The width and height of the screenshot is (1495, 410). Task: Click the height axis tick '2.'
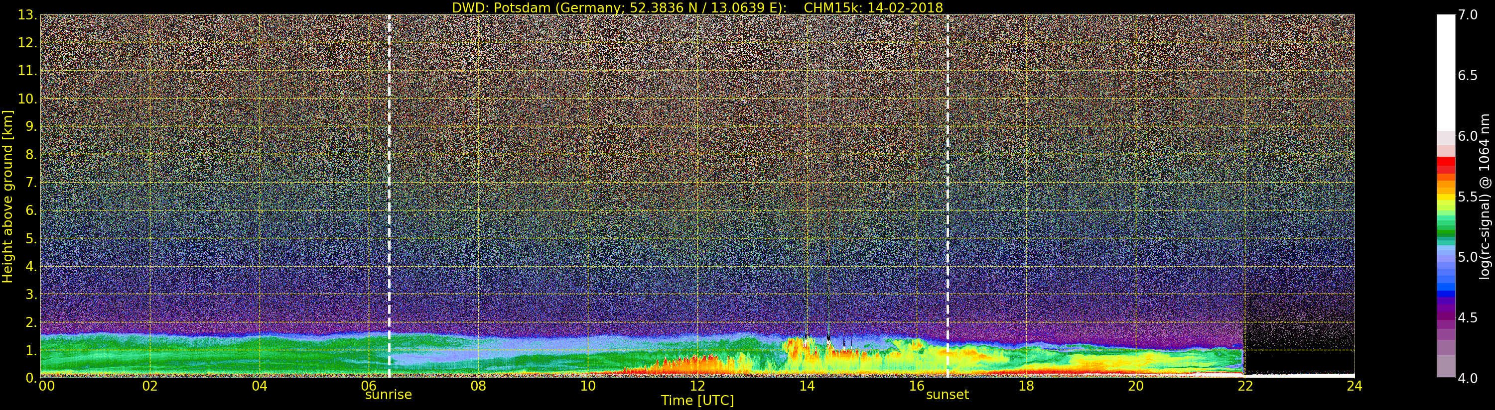[31, 322]
